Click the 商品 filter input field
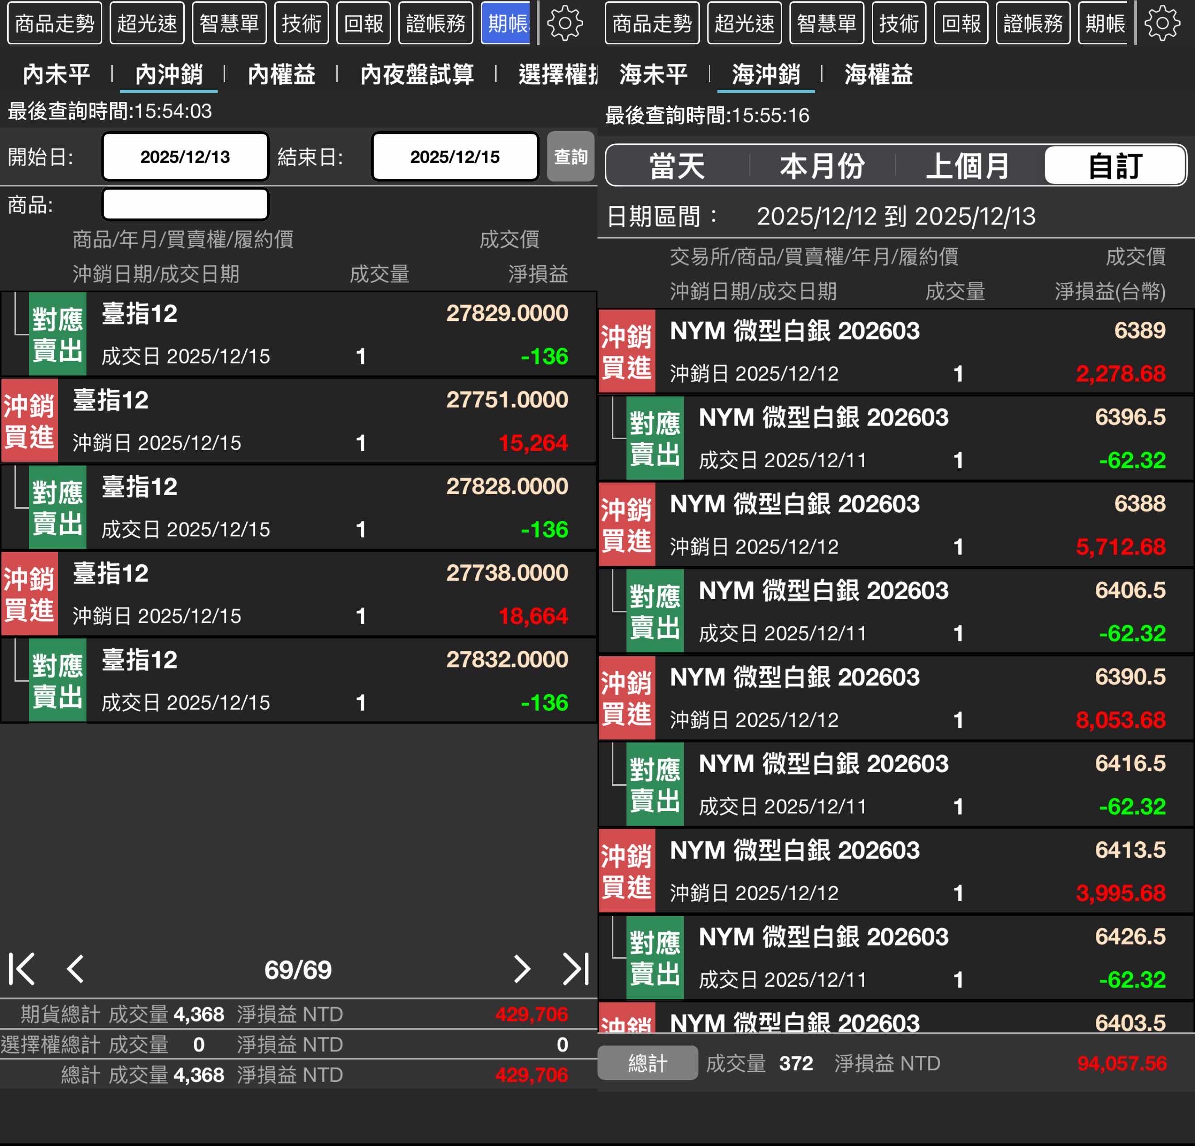Viewport: 1195px width, 1146px height. coord(185,204)
